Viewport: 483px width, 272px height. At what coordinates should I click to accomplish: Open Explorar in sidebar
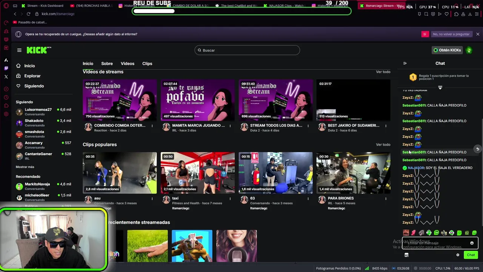coord(28,76)
